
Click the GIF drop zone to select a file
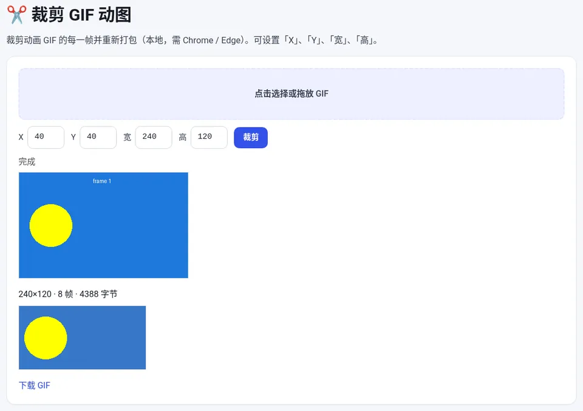[291, 93]
